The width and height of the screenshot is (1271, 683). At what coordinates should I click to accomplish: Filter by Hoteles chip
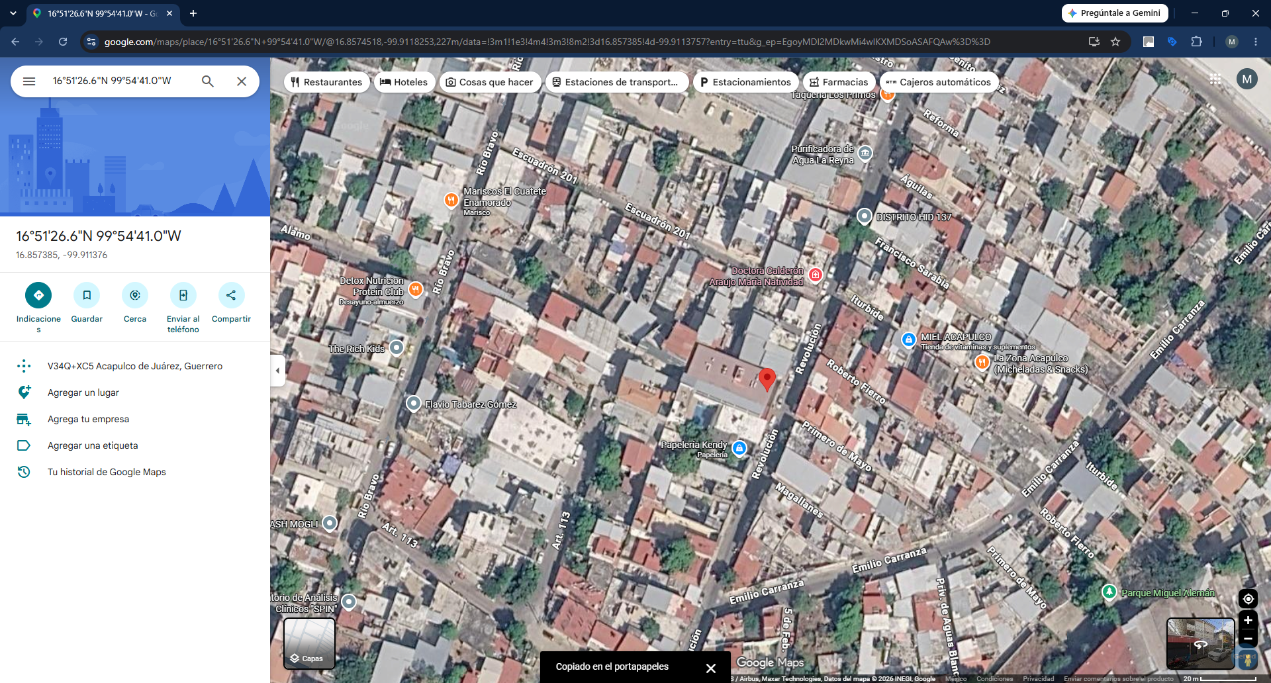point(404,82)
